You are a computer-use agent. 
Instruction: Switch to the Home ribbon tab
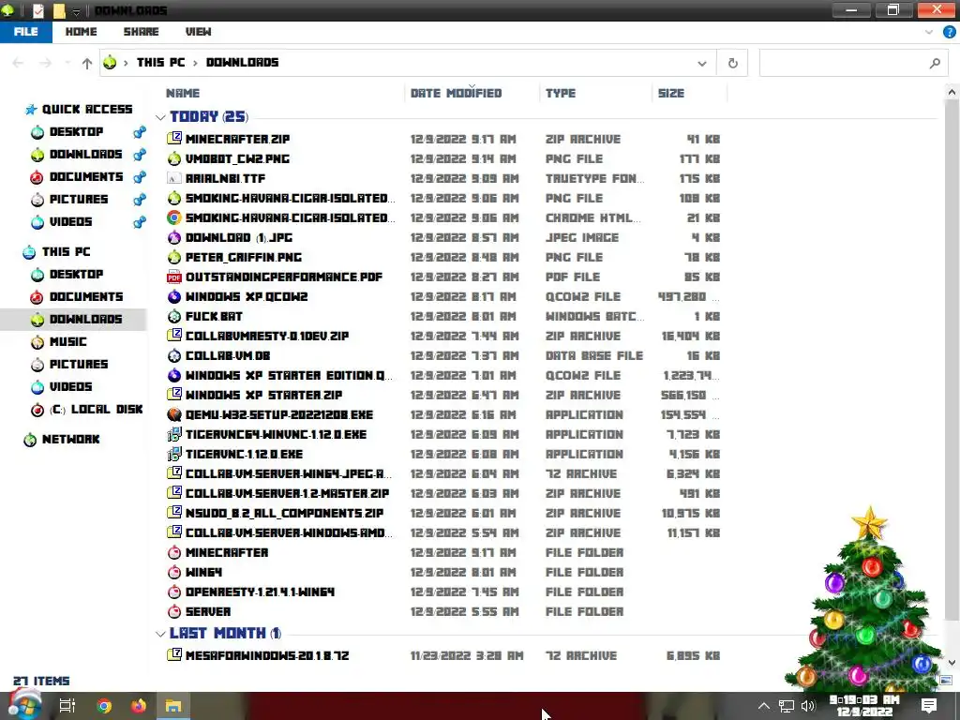(x=81, y=32)
